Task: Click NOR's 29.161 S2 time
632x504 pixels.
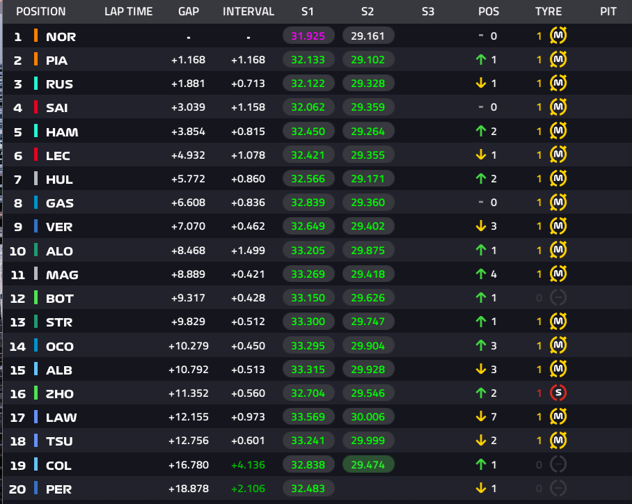Action: pos(368,36)
